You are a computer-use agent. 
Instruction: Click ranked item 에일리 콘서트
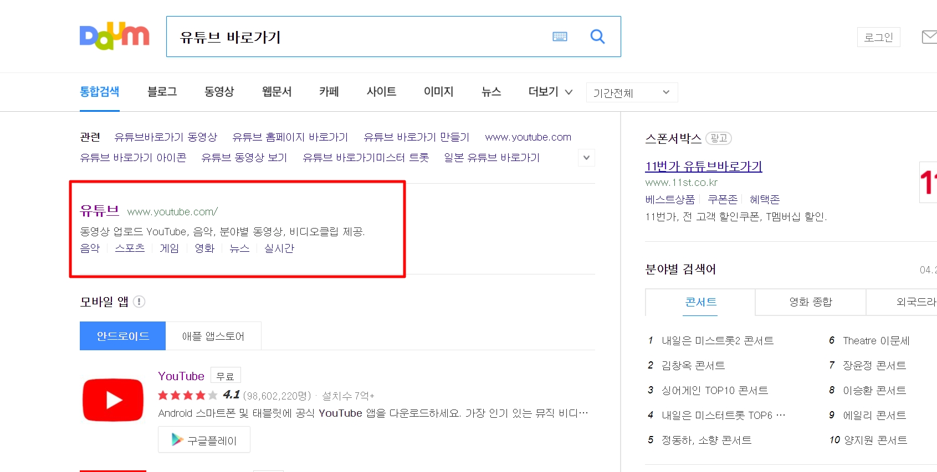point(874,416)
